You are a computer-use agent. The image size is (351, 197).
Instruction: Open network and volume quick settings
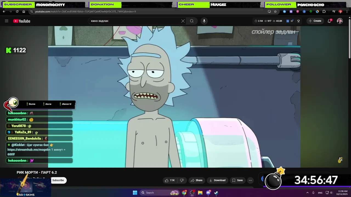pyautogui.click(x=330, y=193)
